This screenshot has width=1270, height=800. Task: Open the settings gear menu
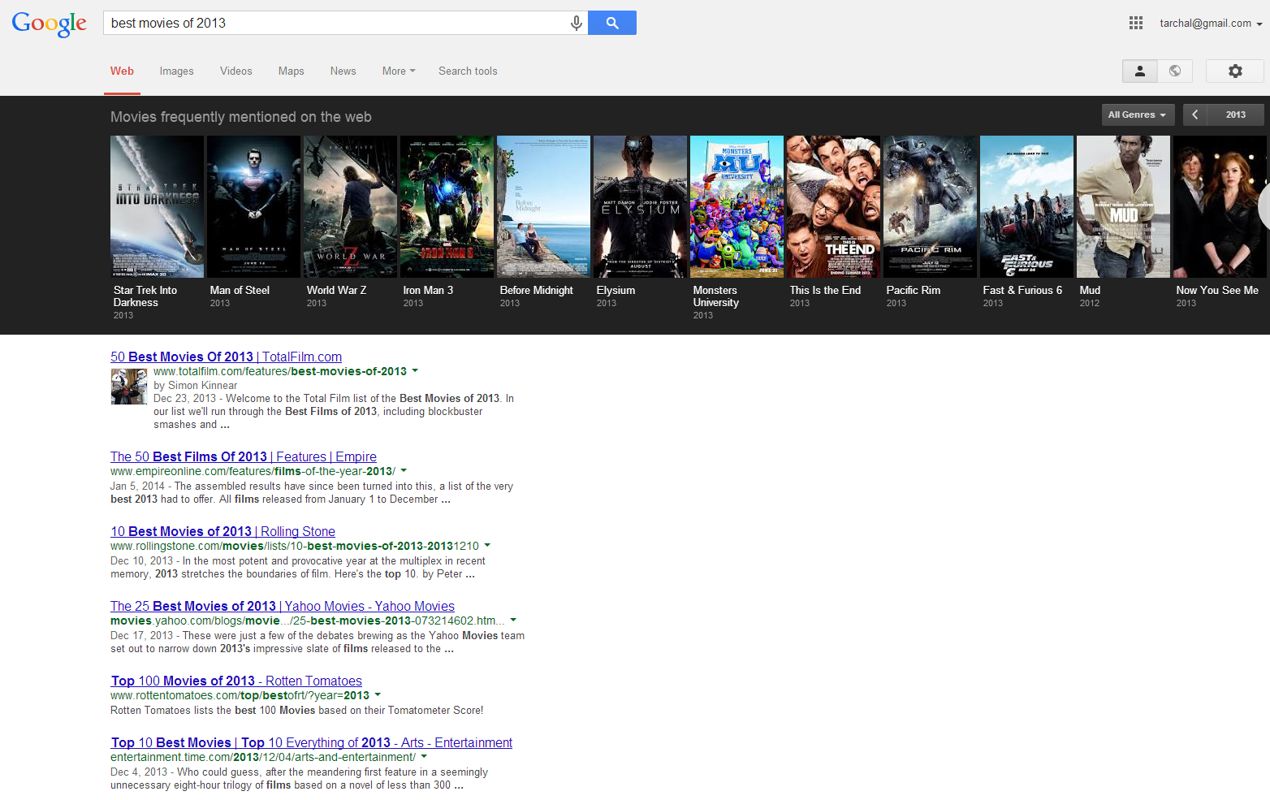pyautogui.click(x=1235, y=71)
